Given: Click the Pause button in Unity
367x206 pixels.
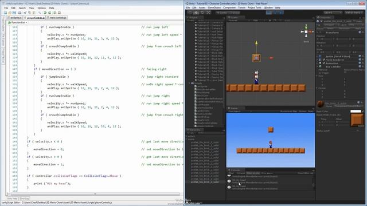Looking at the screenshot, I should (x=275, y=13).
